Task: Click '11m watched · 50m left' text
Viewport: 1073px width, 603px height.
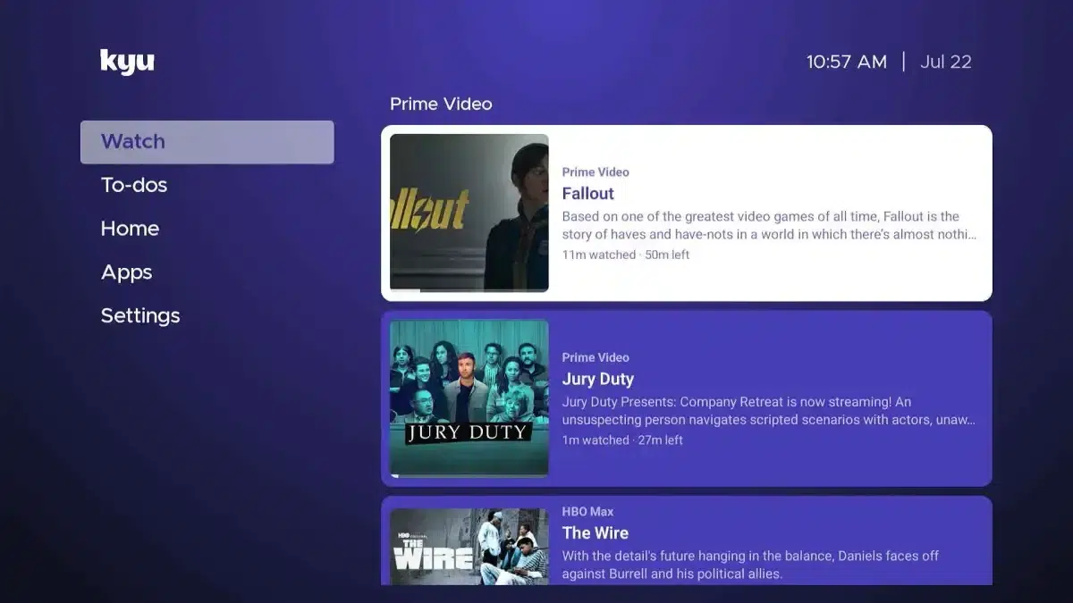Action: point(625,255)
